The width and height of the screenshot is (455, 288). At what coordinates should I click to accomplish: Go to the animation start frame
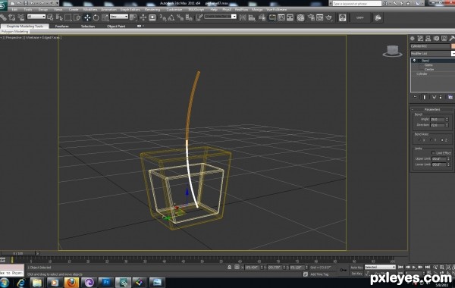[400, 267]
